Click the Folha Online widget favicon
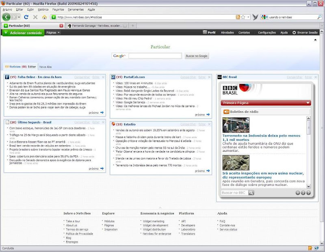The height and width of the screenshot is (252, 325). (x=7, y=77)
